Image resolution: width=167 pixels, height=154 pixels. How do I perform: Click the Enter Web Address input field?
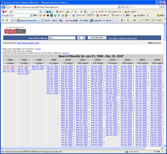61,38
